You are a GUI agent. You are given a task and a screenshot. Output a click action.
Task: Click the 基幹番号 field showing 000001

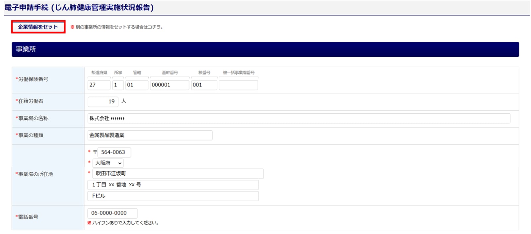[169, 85]
